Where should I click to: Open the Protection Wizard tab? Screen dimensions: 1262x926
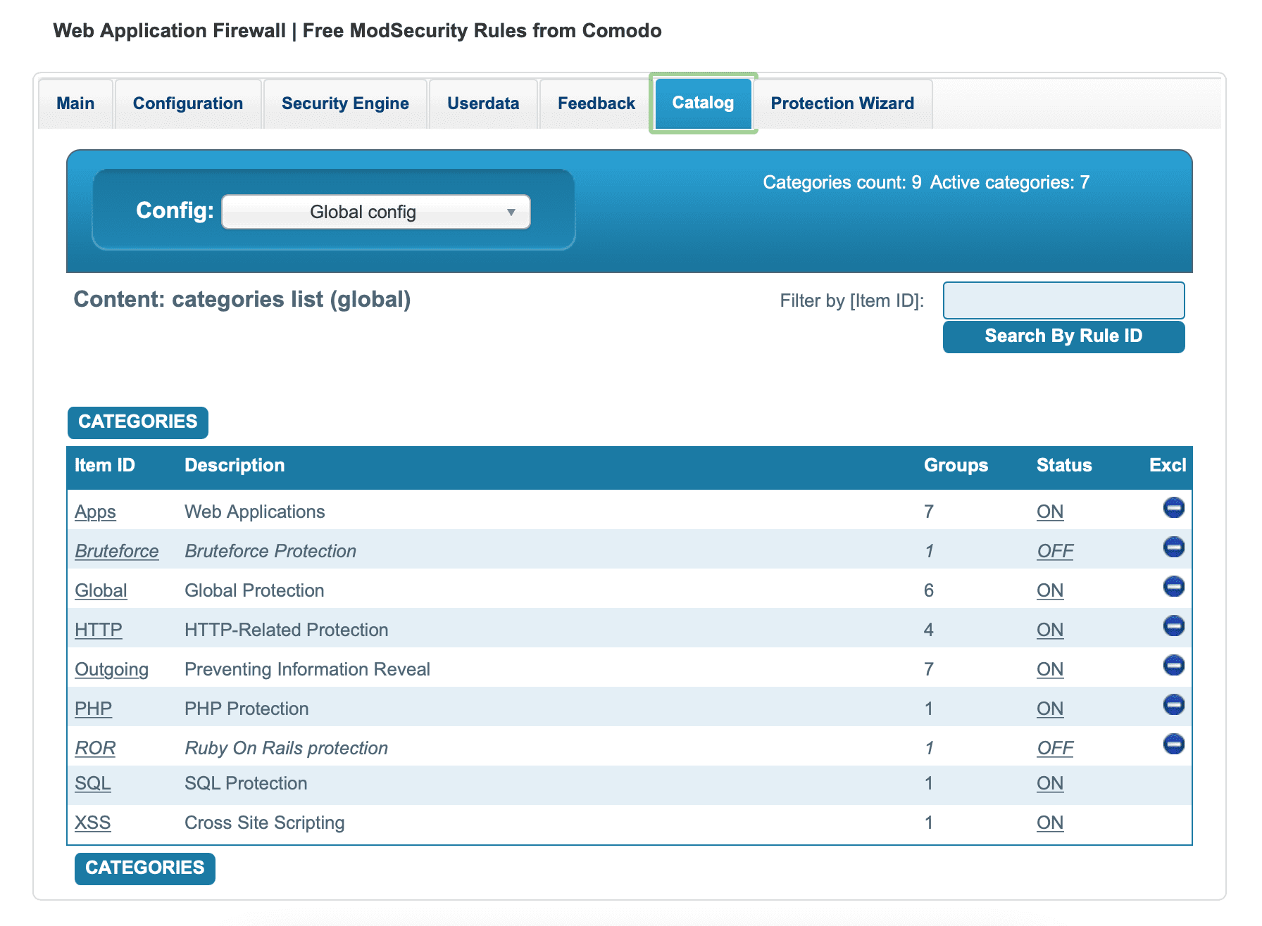pyautogui.click(x=842, y=103)
